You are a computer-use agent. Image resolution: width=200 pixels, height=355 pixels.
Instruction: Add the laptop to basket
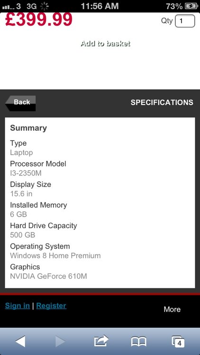coord(105,44)
